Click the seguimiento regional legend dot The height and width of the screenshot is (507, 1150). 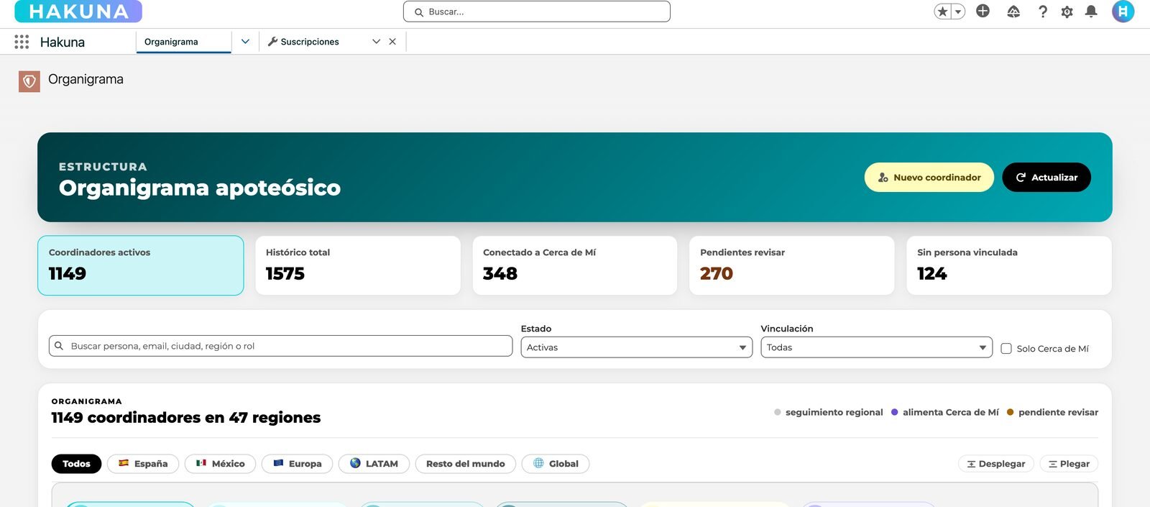click(x=778, y=412)
